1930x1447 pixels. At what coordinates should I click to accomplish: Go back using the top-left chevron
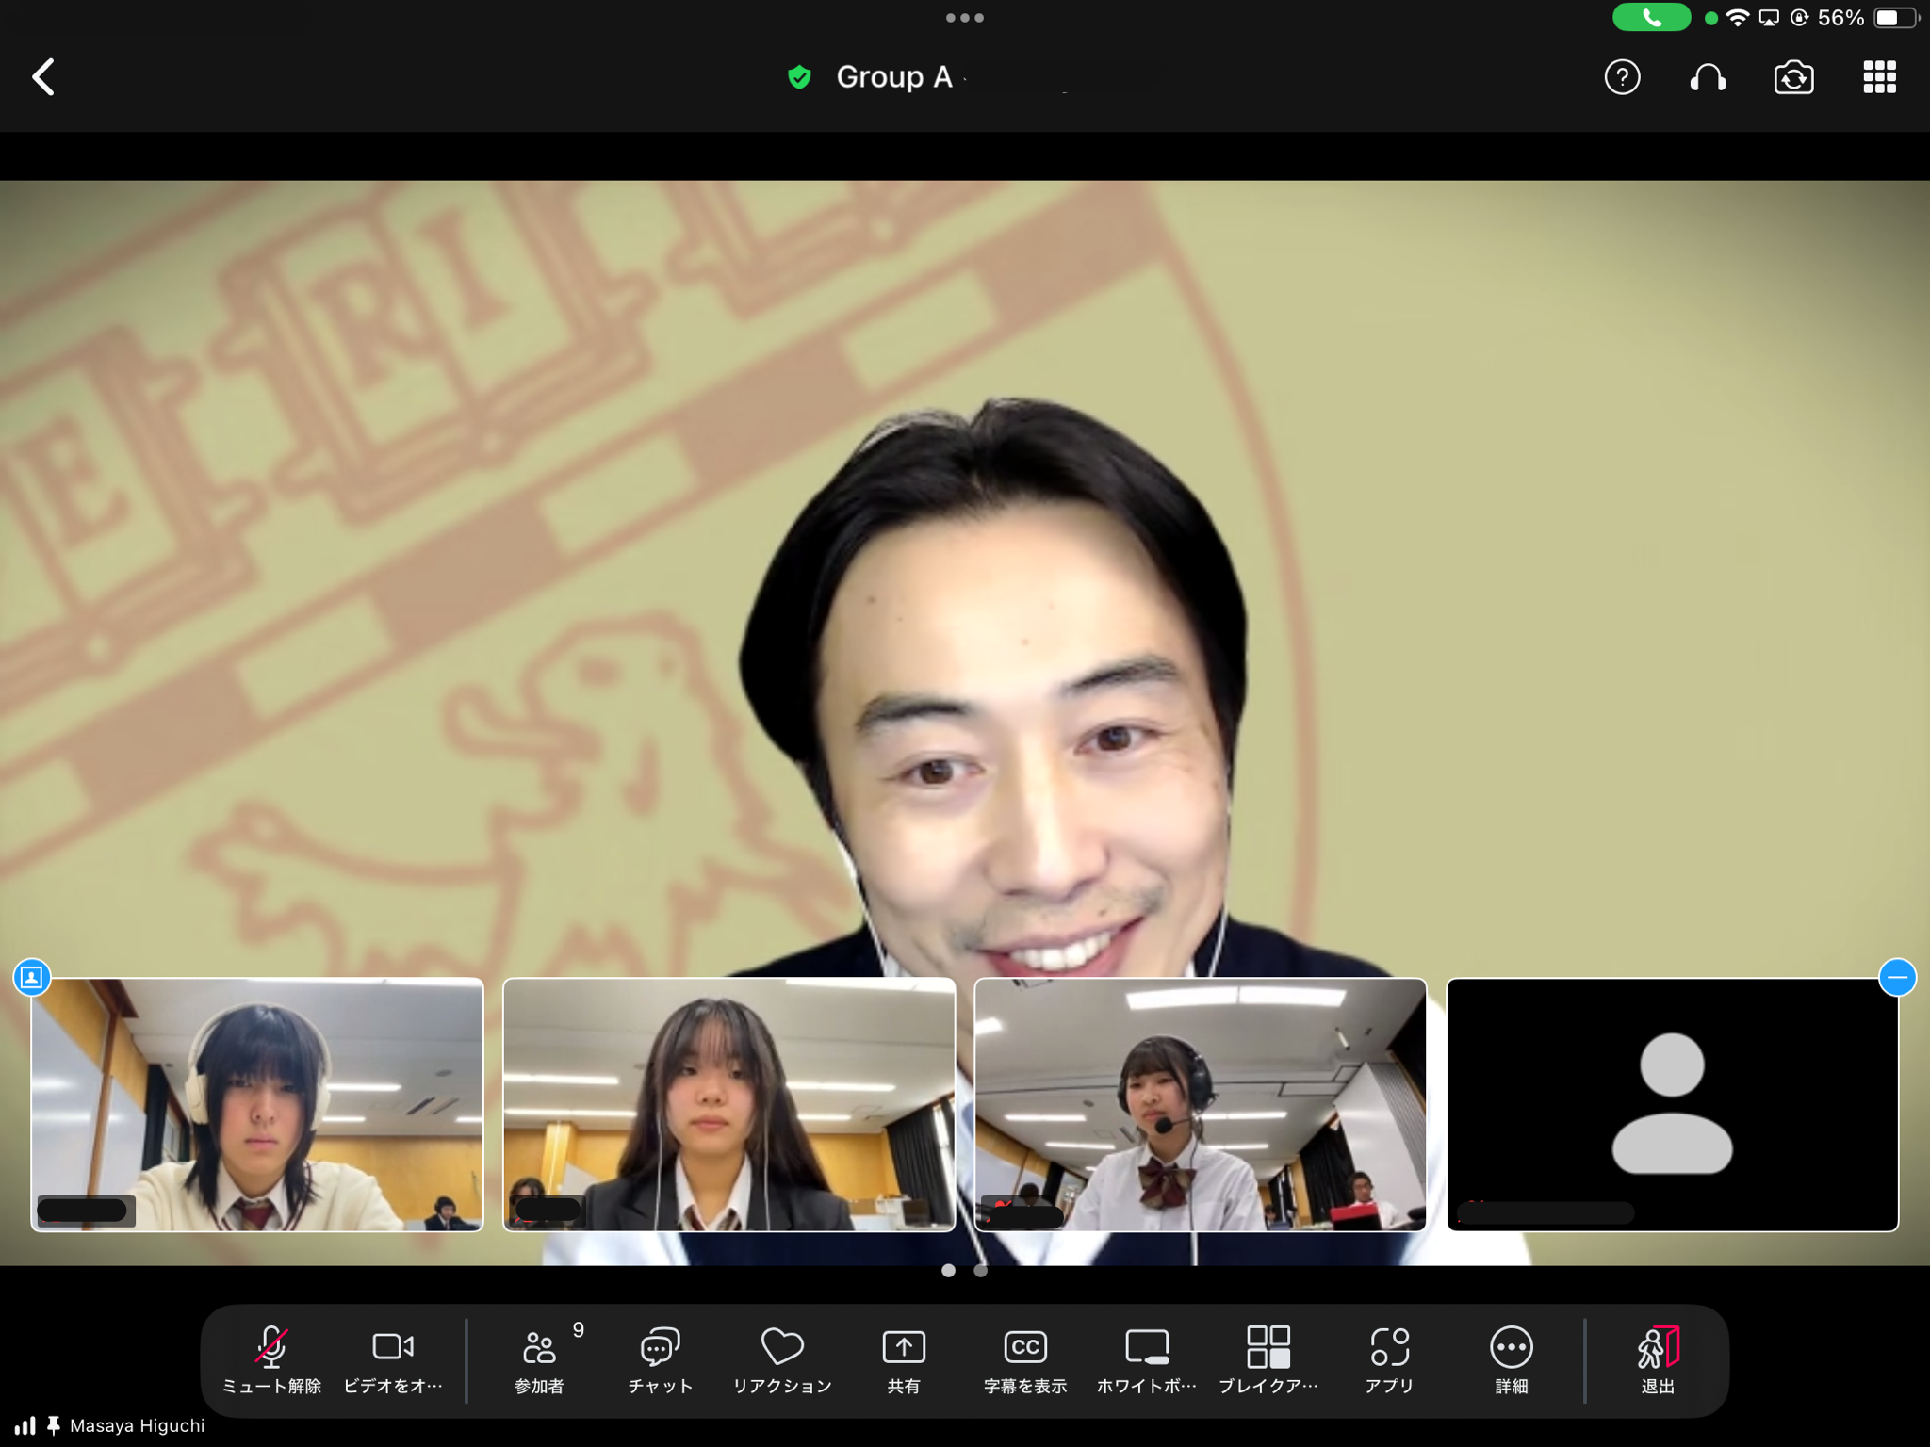click(44, 77)
